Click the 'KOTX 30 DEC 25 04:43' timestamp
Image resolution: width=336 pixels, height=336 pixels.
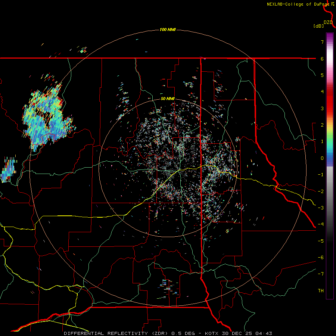tap(239, 333)
